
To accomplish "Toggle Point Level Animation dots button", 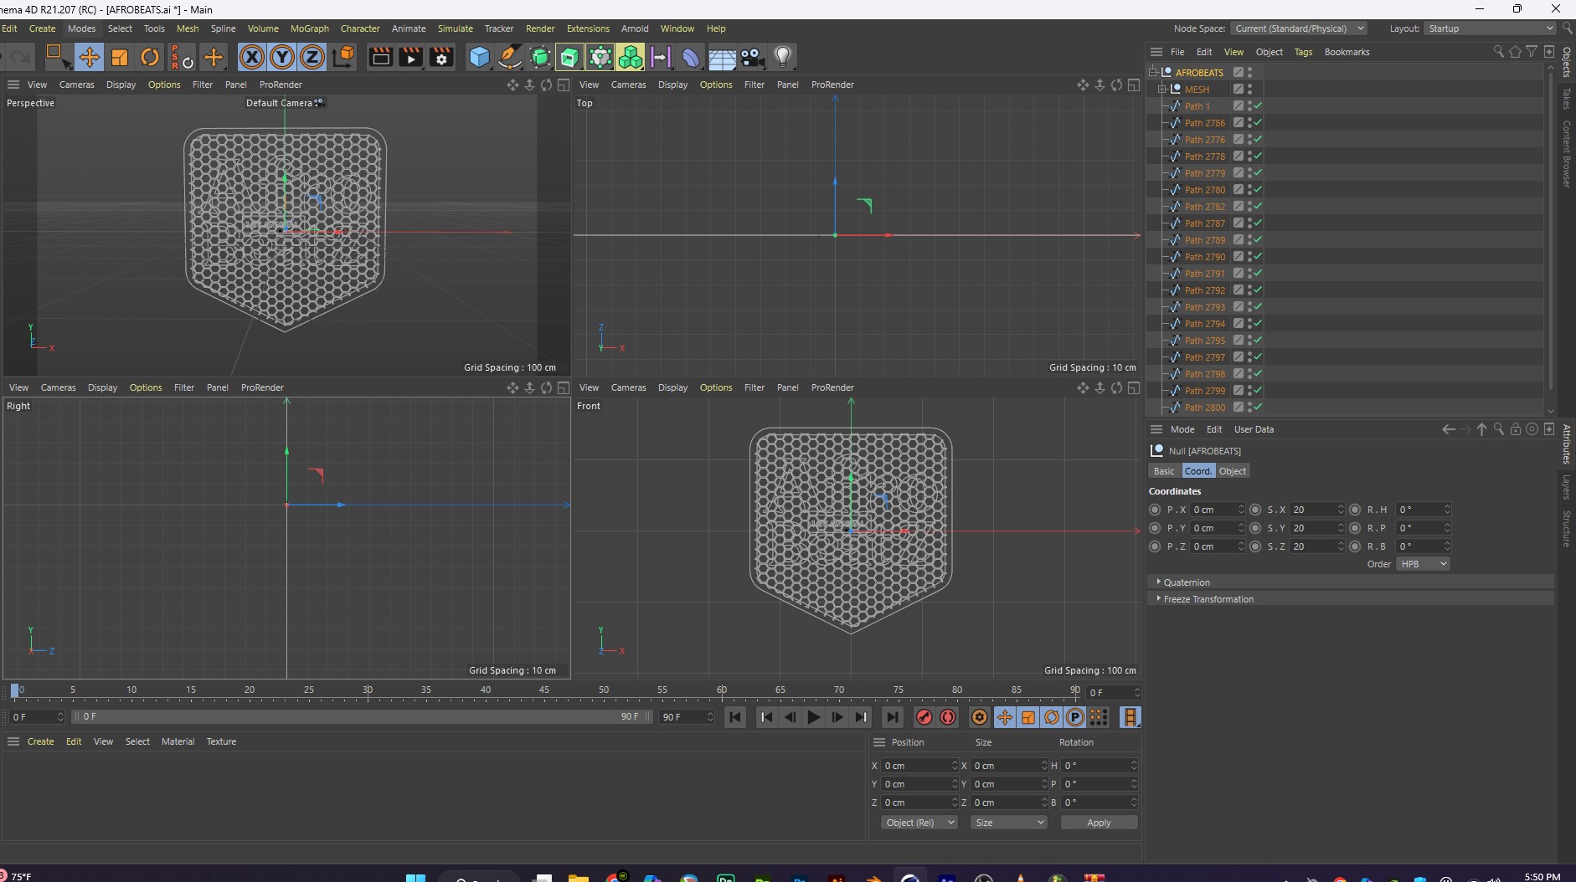I will click(1099, 717).
